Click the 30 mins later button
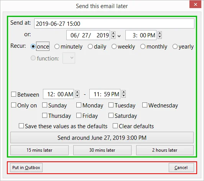Screen dimensions: 204x181 (x=102, y=150)
